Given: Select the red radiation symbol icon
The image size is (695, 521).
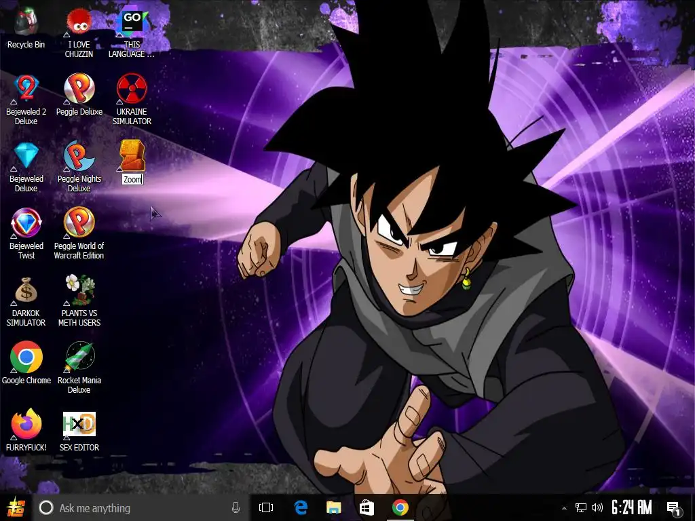Looking at the screenshot, I should (132, 89).
